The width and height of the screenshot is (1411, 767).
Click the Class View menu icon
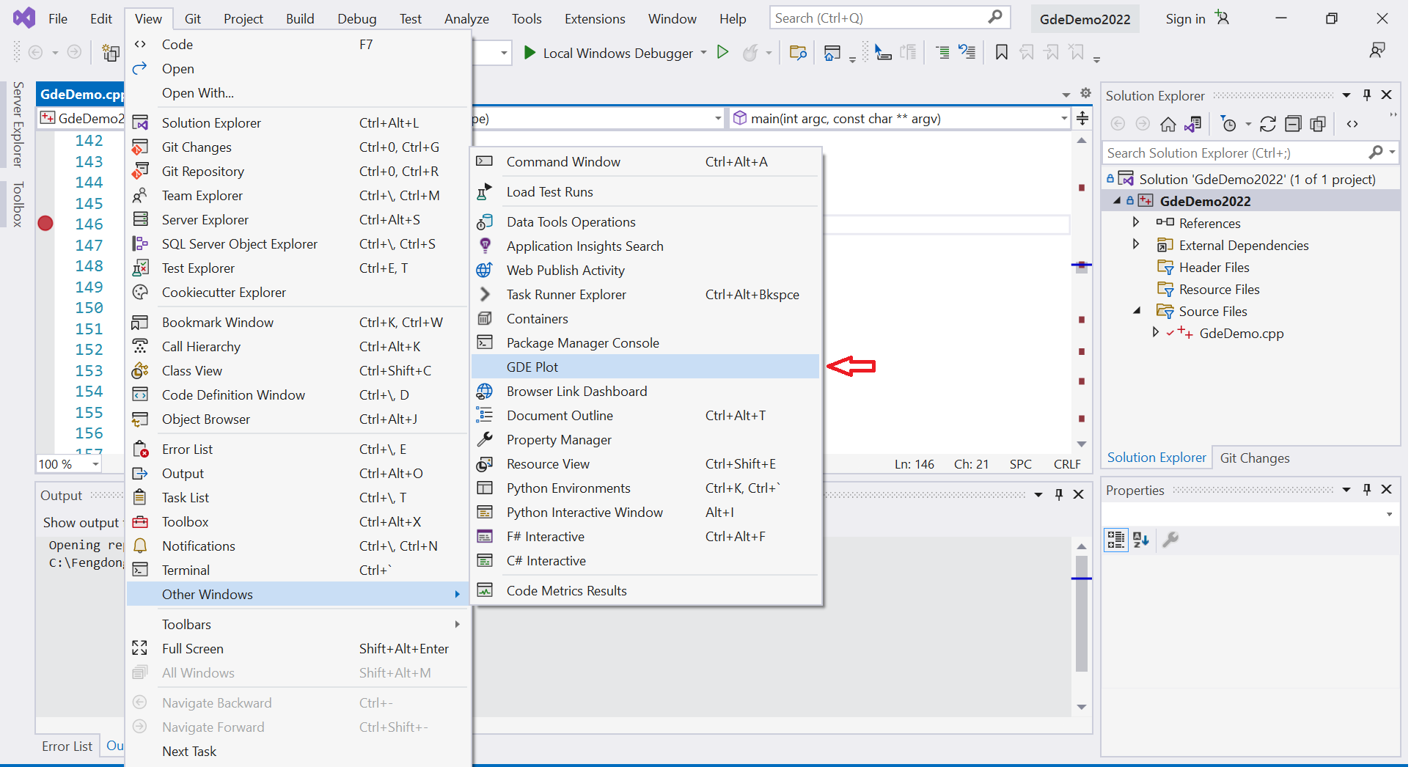[139, 370]
